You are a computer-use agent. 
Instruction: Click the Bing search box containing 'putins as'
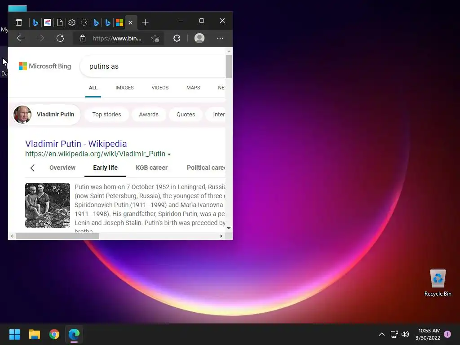coord(153,66)
